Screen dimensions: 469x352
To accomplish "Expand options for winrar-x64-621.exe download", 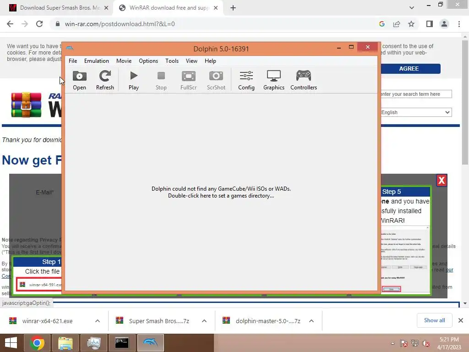I will 98,321.
